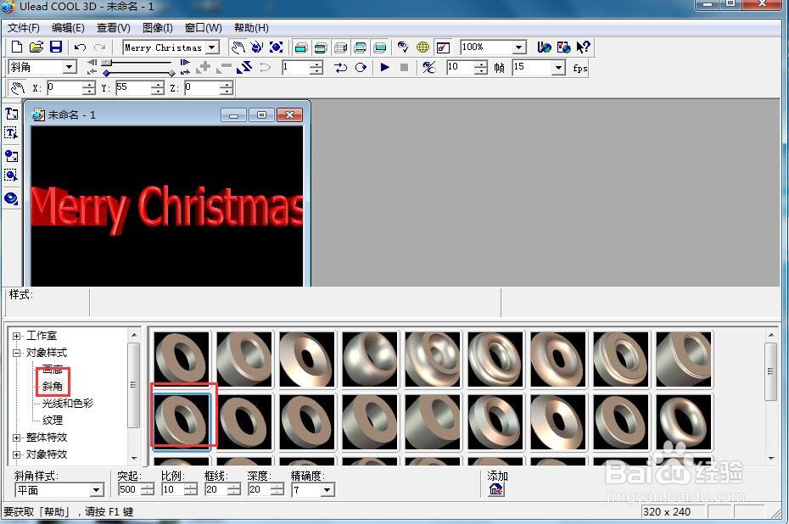This screenshot has height=524, width=789.
Task: Open the 窗口(W) menu
Action: 204,28
